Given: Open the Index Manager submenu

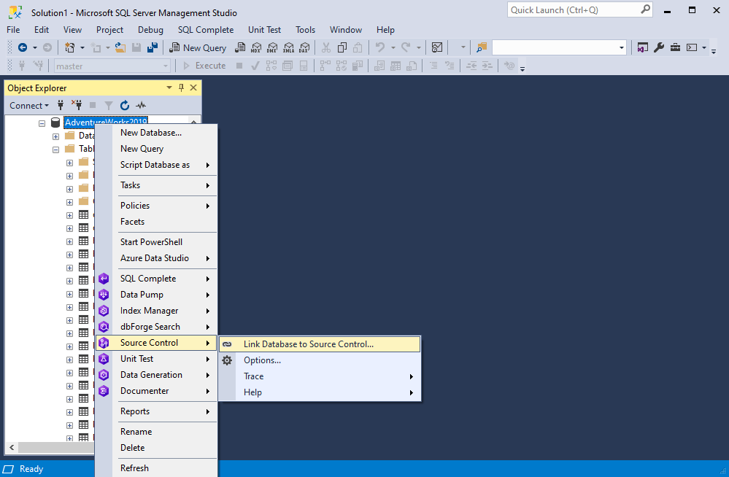Looking at the screenshot, I should 155,311.
